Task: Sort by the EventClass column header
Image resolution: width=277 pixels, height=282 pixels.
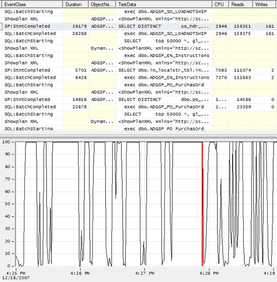Action: (33, 5)
